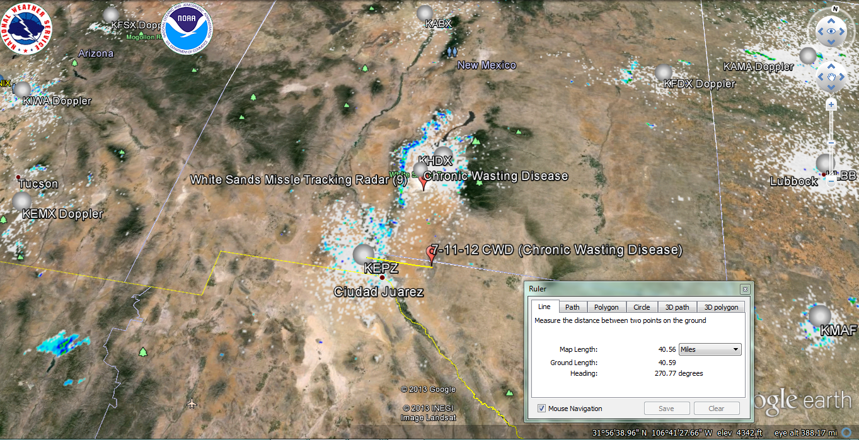The width and height of the screenshot is (859, 440).
Task: Close the Ruler dialog window
Action: coord(745,289)
